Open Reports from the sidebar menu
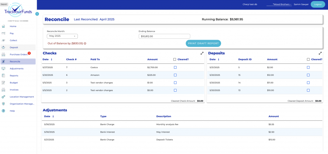This screenshot has width=328, height=154. [14, 76]
